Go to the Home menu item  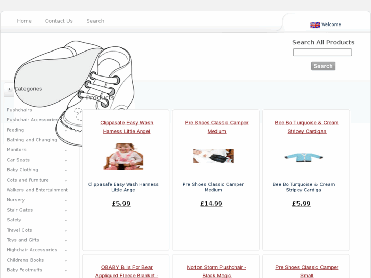(24, 21)
